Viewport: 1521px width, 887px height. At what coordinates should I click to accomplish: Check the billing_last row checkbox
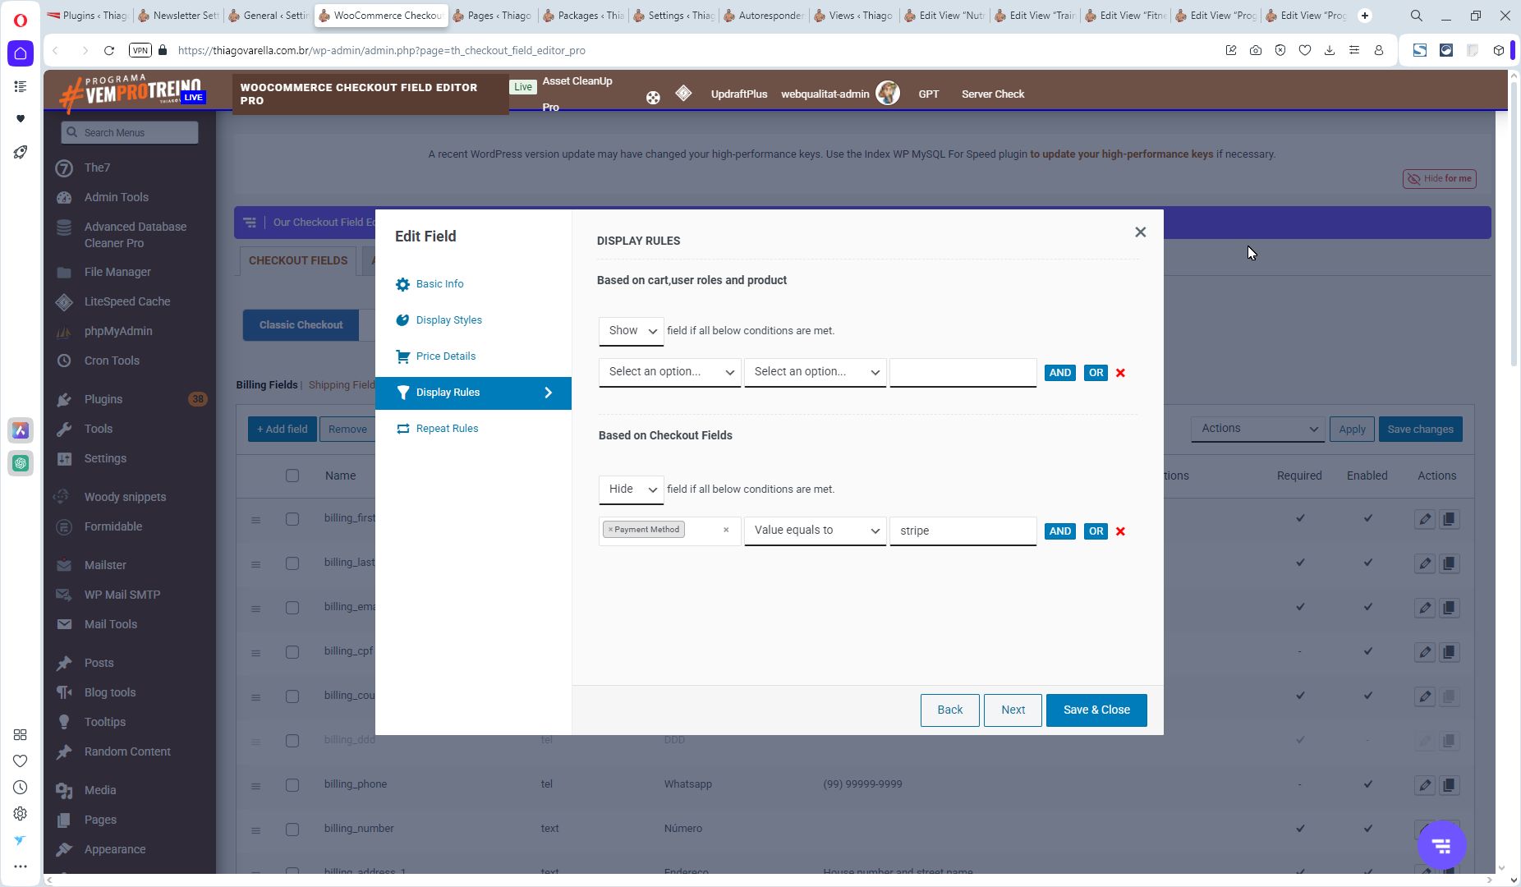[x=292, y=563]
